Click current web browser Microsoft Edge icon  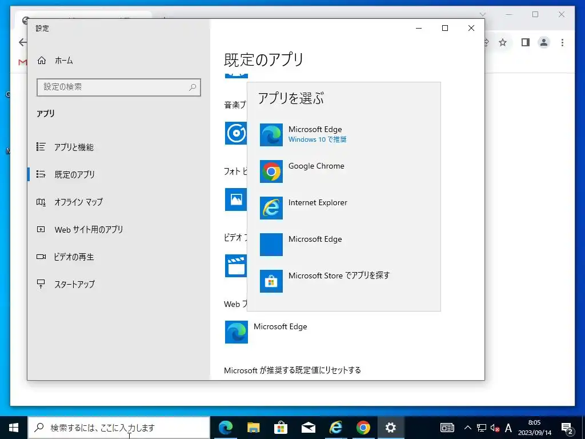(x=236, y=332)
